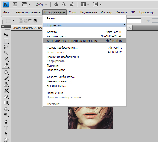158x142 pixels.
Task: Expand Вращение изображения submenu
Action: click(85, 57)
